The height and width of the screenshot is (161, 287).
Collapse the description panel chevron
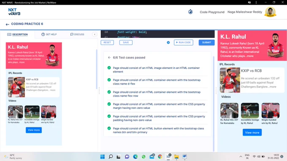tap(95, 34)
